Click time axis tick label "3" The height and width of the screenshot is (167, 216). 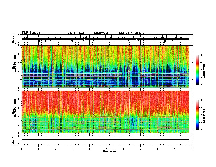[73, 149]
